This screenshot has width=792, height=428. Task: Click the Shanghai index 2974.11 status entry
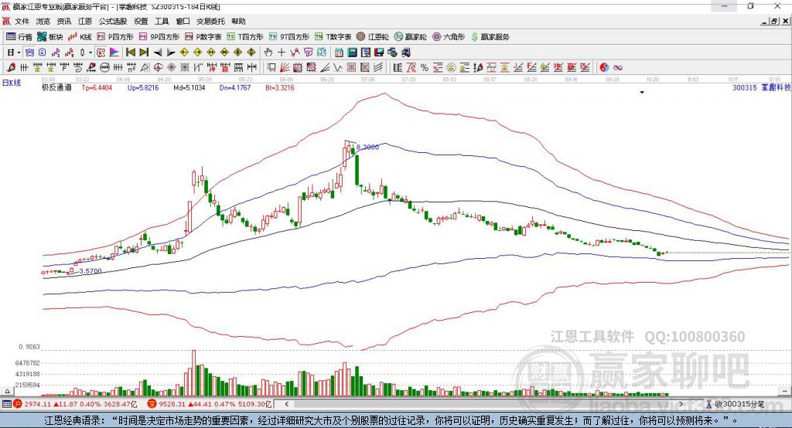pyautogui.click(x=75, y=404)
